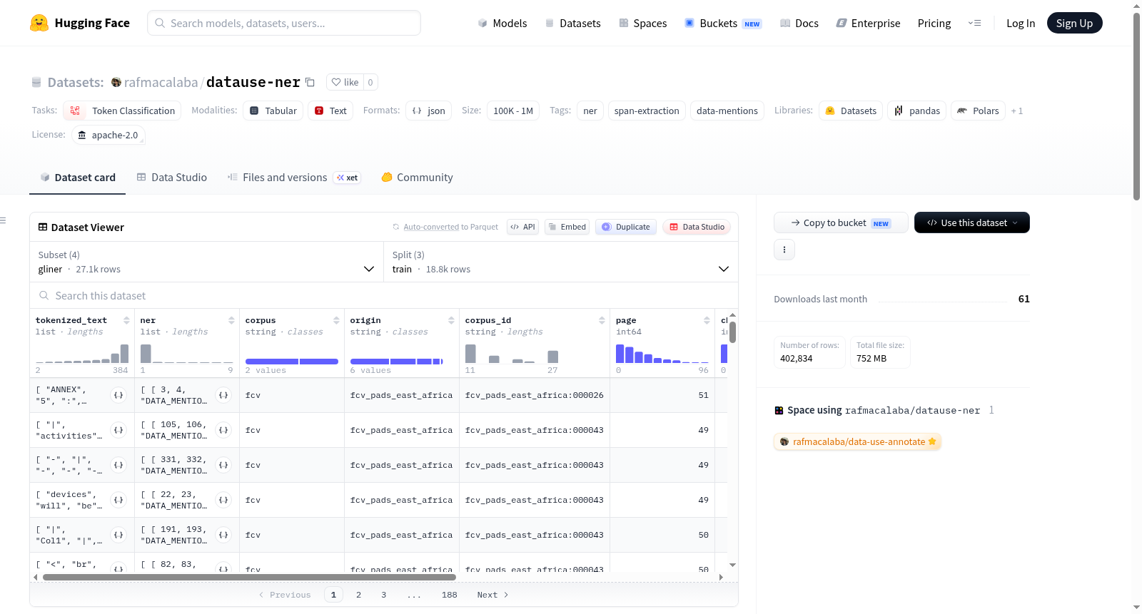
Task: Expand the tokenized_text JSON cell for "devices" row
Action: click(x=118, y=500)
